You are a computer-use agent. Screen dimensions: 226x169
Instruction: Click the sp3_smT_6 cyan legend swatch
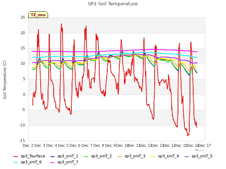(x=16, y=163)
